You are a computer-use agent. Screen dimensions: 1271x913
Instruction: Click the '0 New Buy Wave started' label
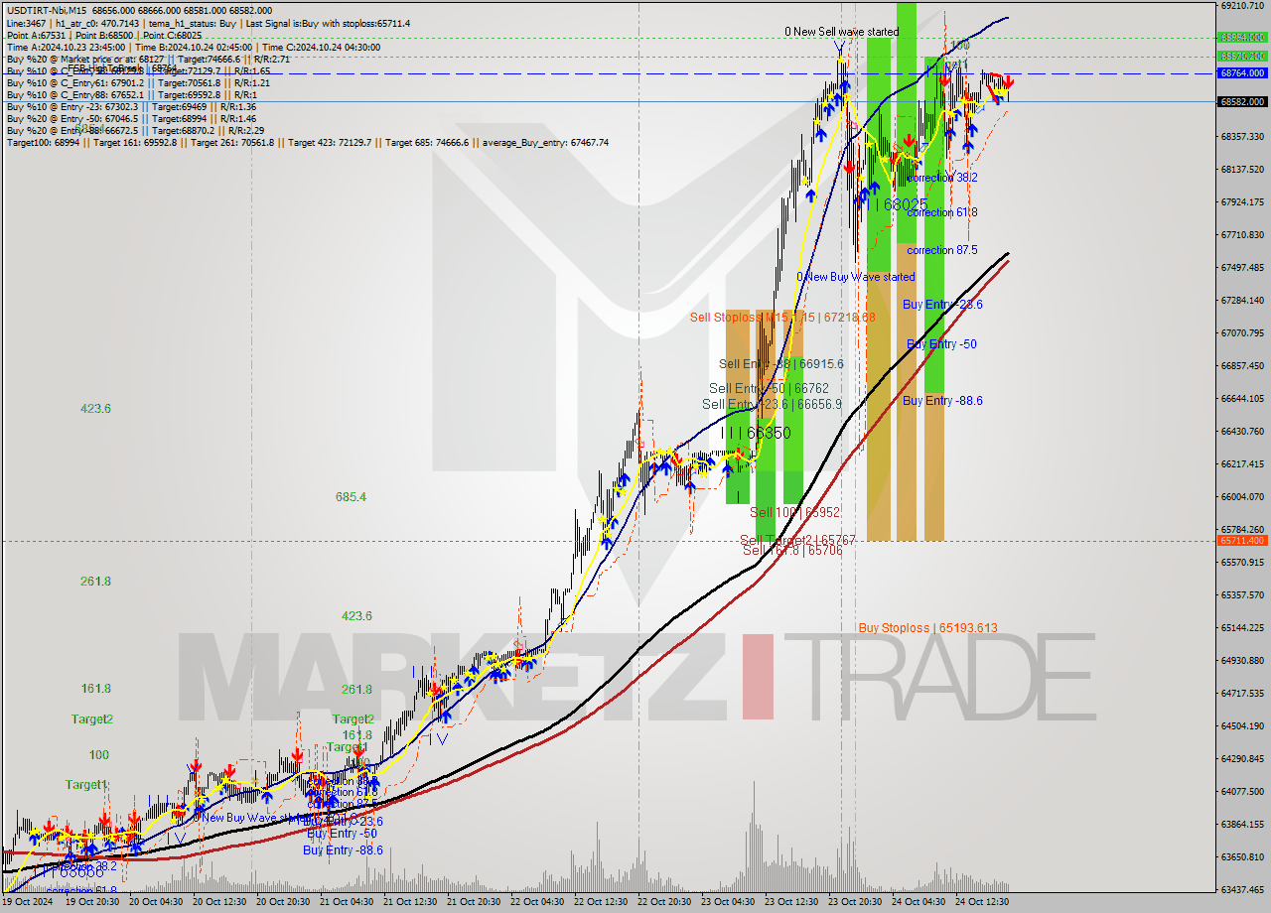point(855,277)
